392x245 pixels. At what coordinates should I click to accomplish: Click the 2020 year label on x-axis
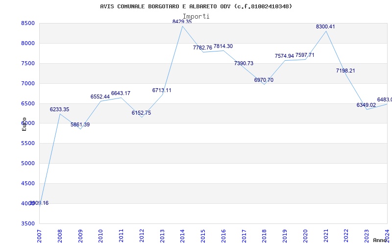pyautogui.click(x=305, y=236)
